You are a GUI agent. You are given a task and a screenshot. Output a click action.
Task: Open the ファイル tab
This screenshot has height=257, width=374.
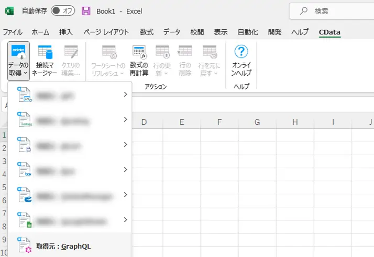coord(13,32)
